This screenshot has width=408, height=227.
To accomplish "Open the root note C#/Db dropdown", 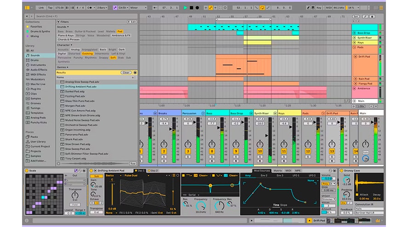I will (123, 8).
